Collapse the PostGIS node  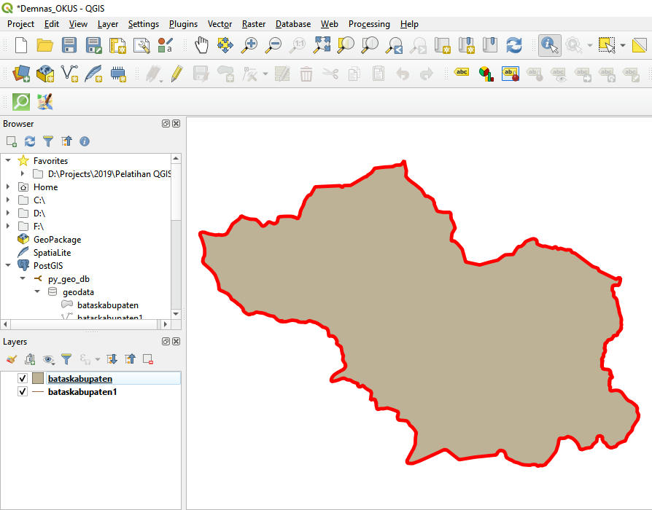pos(8,265)
